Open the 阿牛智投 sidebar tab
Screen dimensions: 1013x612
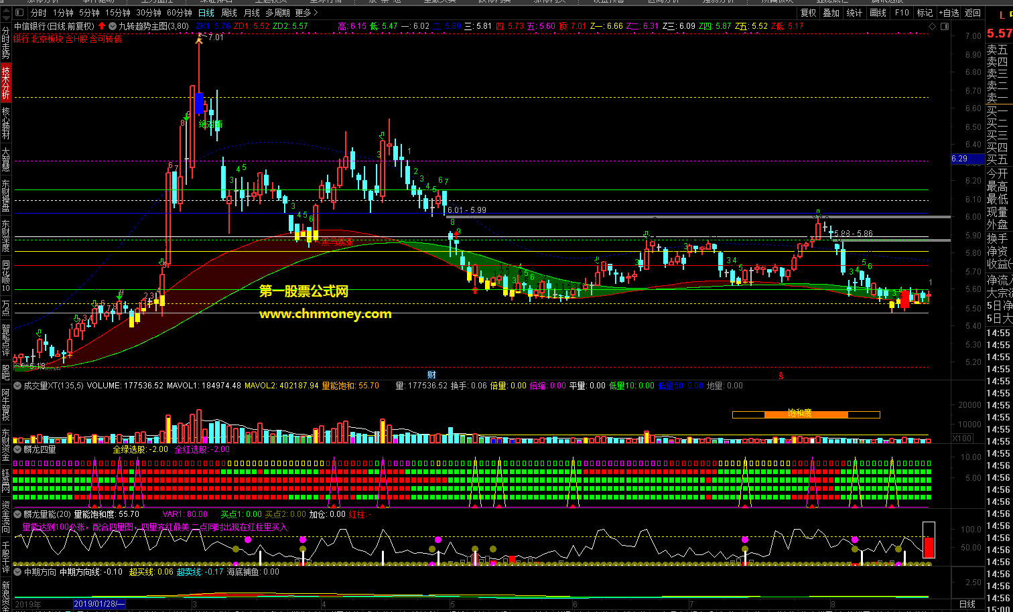click(6, 404)
